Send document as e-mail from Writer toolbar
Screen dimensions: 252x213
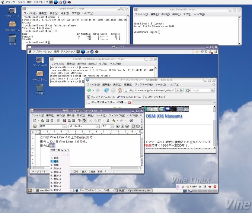coord(52,120)
